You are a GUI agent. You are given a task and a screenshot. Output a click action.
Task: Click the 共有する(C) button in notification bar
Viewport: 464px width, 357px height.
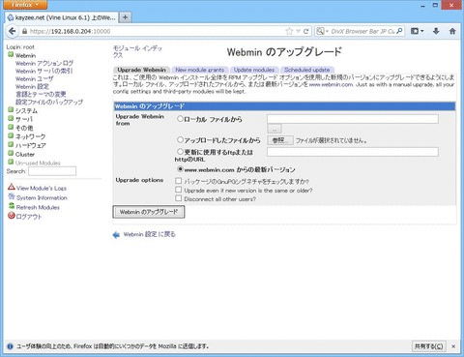[428, 346]
